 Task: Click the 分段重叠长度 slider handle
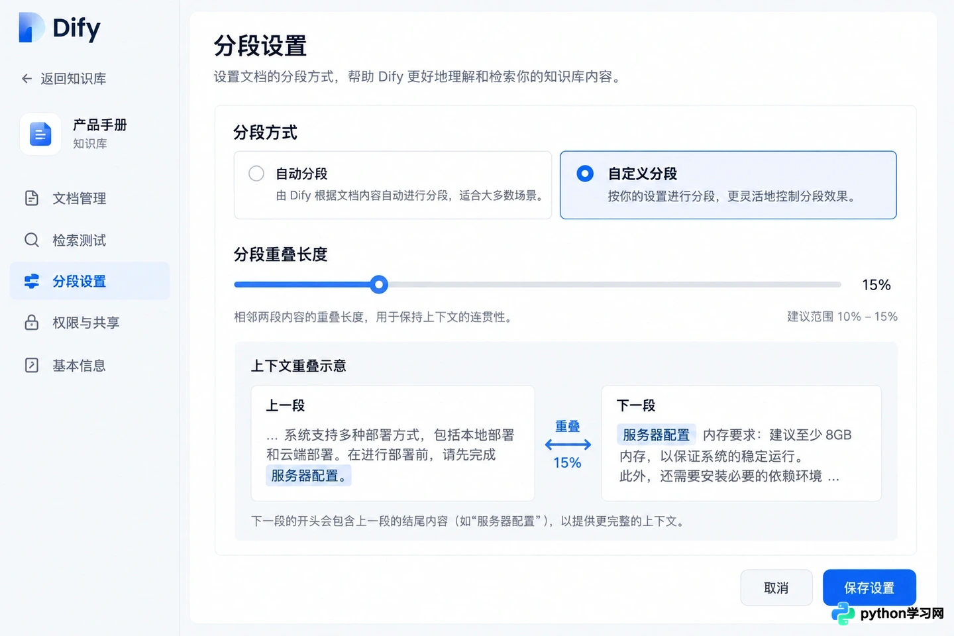pos(379,285)
